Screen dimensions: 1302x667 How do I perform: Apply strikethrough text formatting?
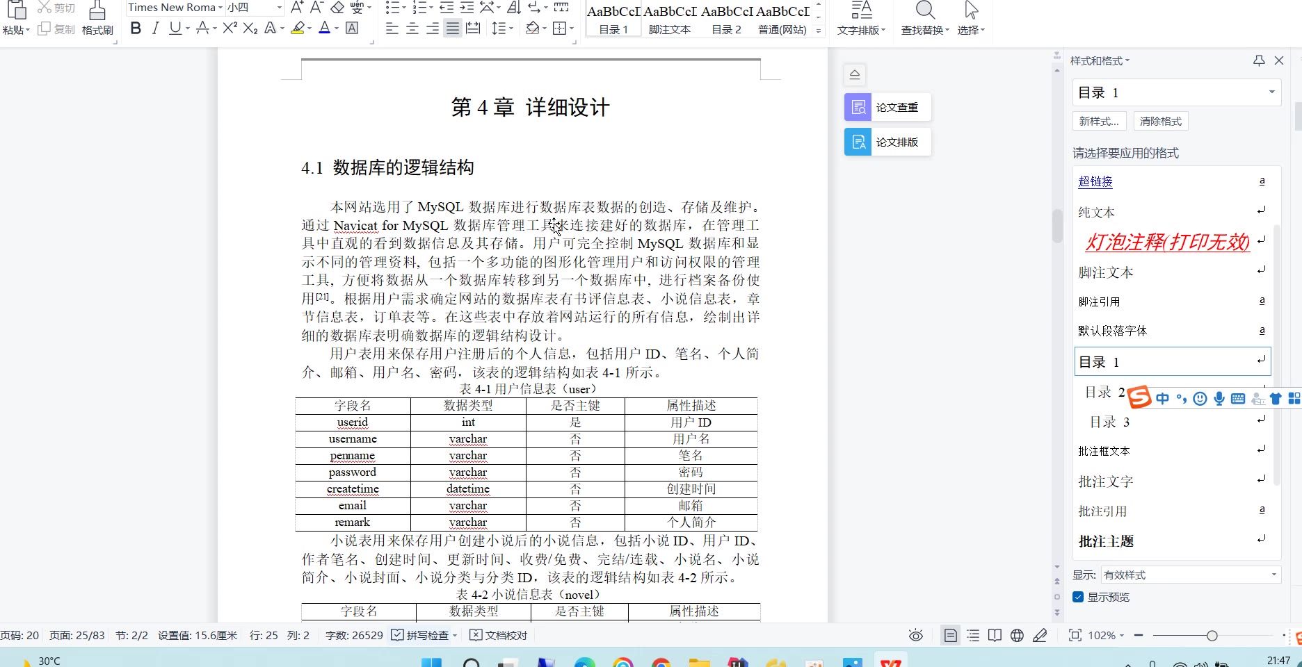202,28
